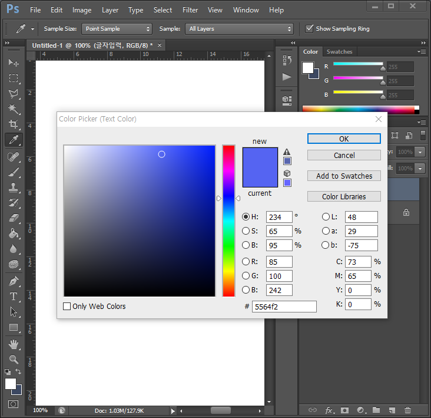Create a new layer icon

392,410
